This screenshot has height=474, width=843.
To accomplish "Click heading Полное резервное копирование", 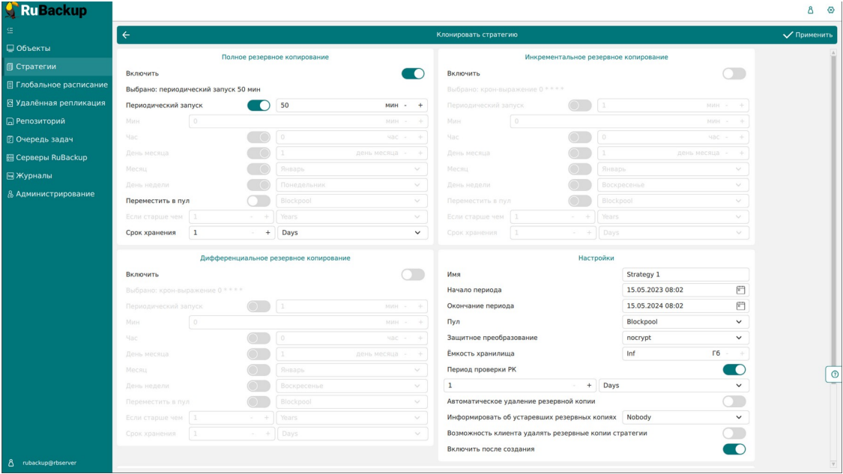I will click(x=275, y=57).
